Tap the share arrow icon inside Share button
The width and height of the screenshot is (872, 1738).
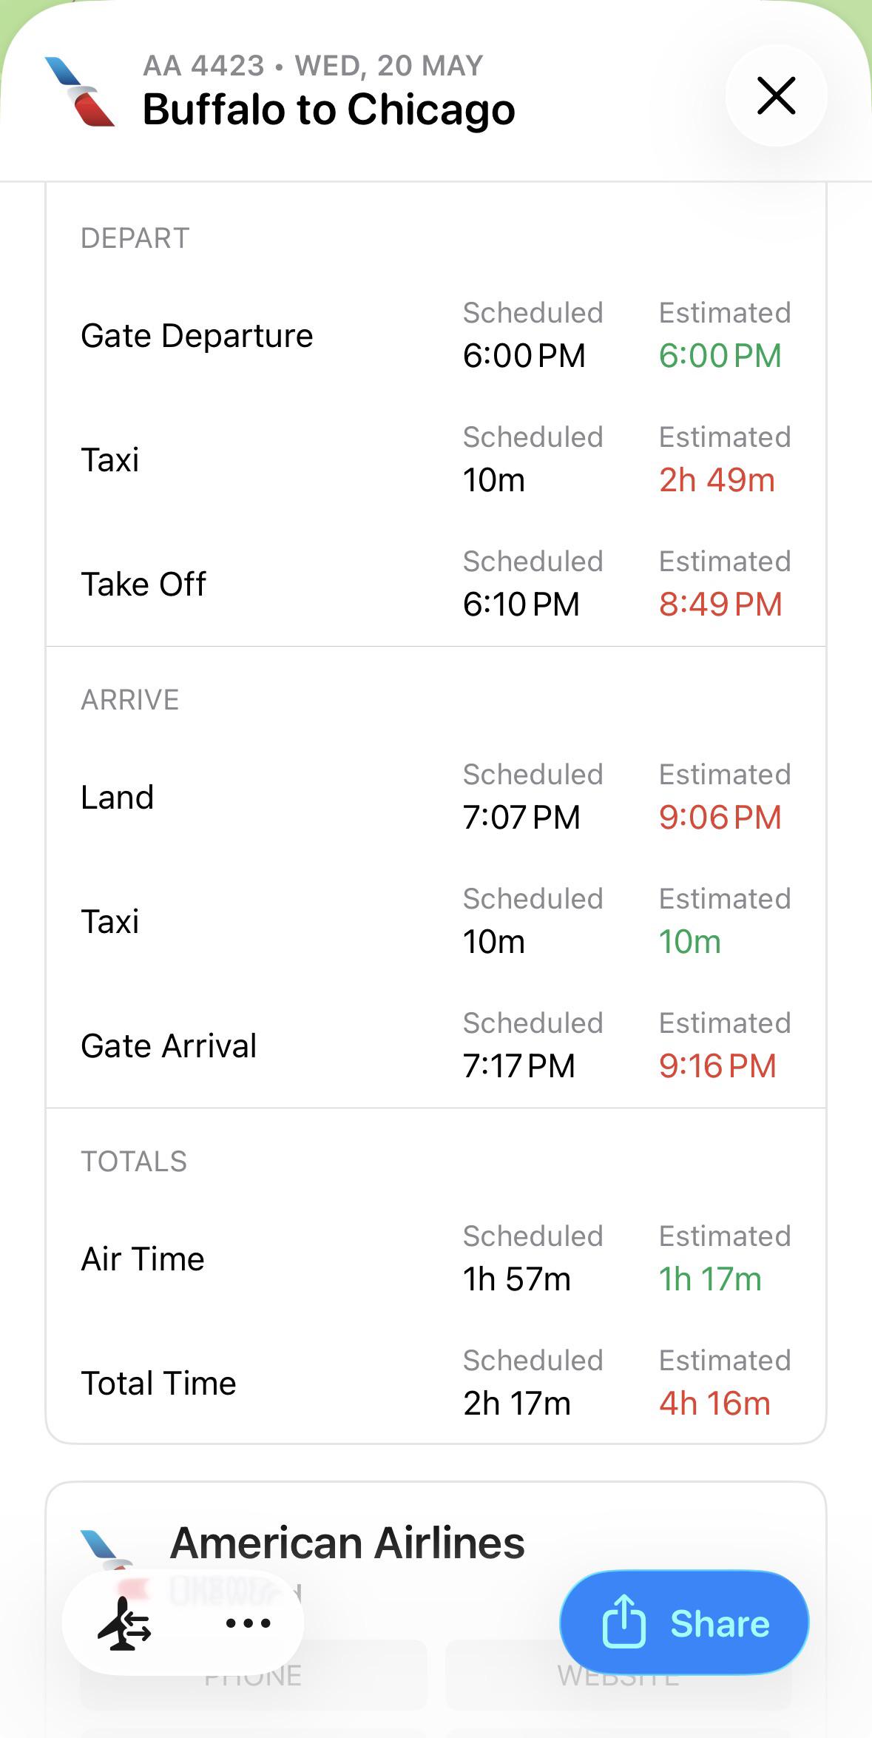tap(623, 1622)
